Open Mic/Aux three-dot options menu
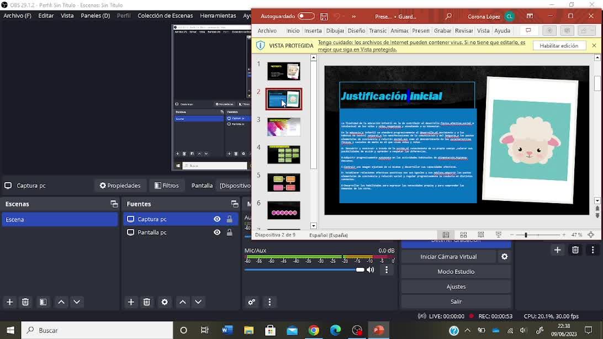 [x=387, y=270]
